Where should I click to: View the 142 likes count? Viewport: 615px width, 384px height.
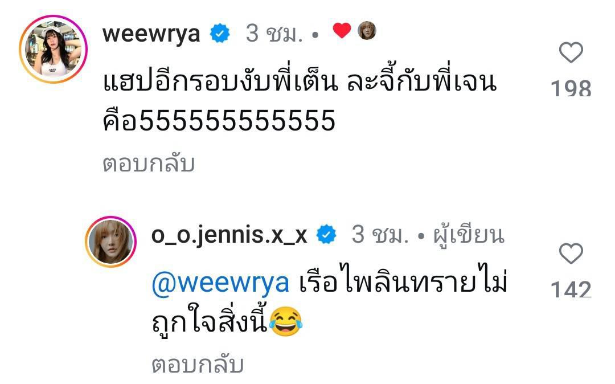[571, 289]
